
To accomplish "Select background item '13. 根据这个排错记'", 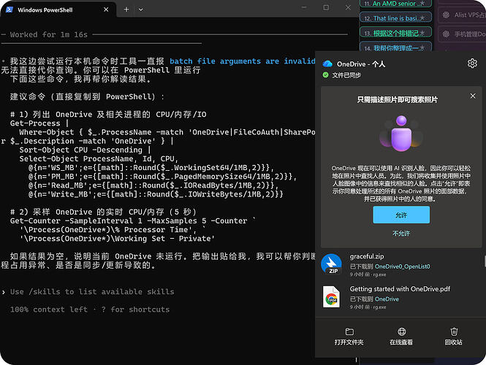I will (396, 33).
